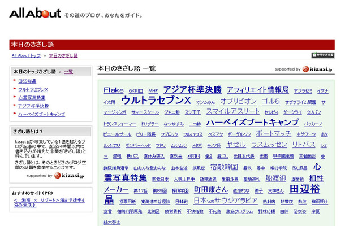The image size is (345, 226).
Task: Select 夏休み突入 tag
Action: 154,156
